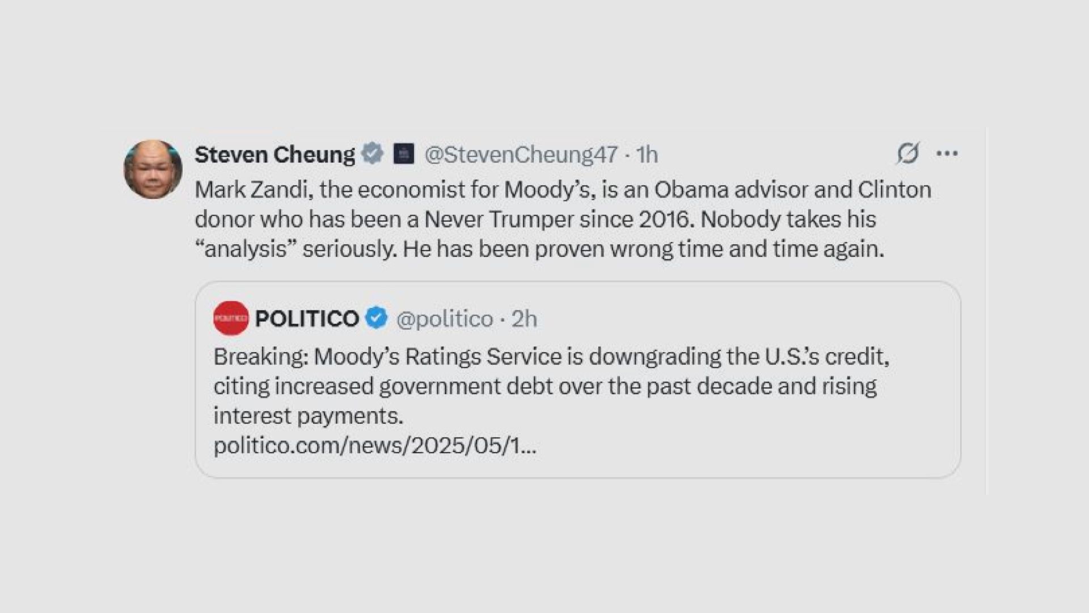The image size is (1089, 613).
Task: Open the @politico handle
Action: tap(445, 319)
